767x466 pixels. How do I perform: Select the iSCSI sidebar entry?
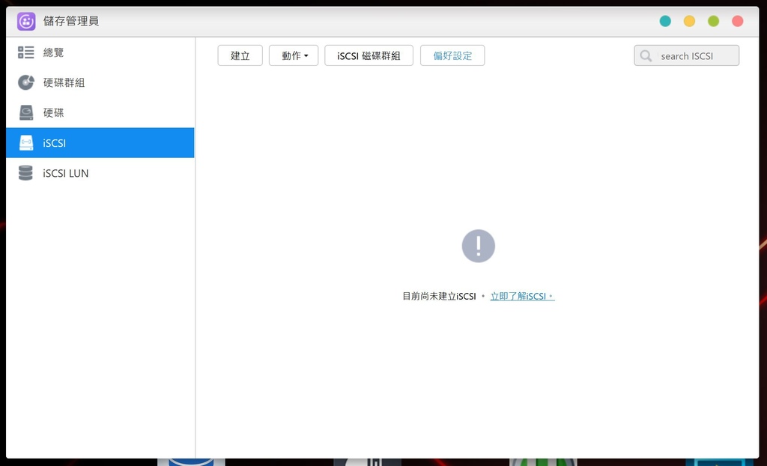100,142
